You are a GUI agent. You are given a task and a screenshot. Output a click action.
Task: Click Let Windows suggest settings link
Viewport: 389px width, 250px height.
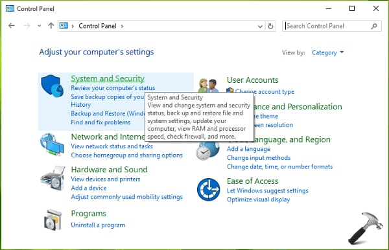pos(267,190)
